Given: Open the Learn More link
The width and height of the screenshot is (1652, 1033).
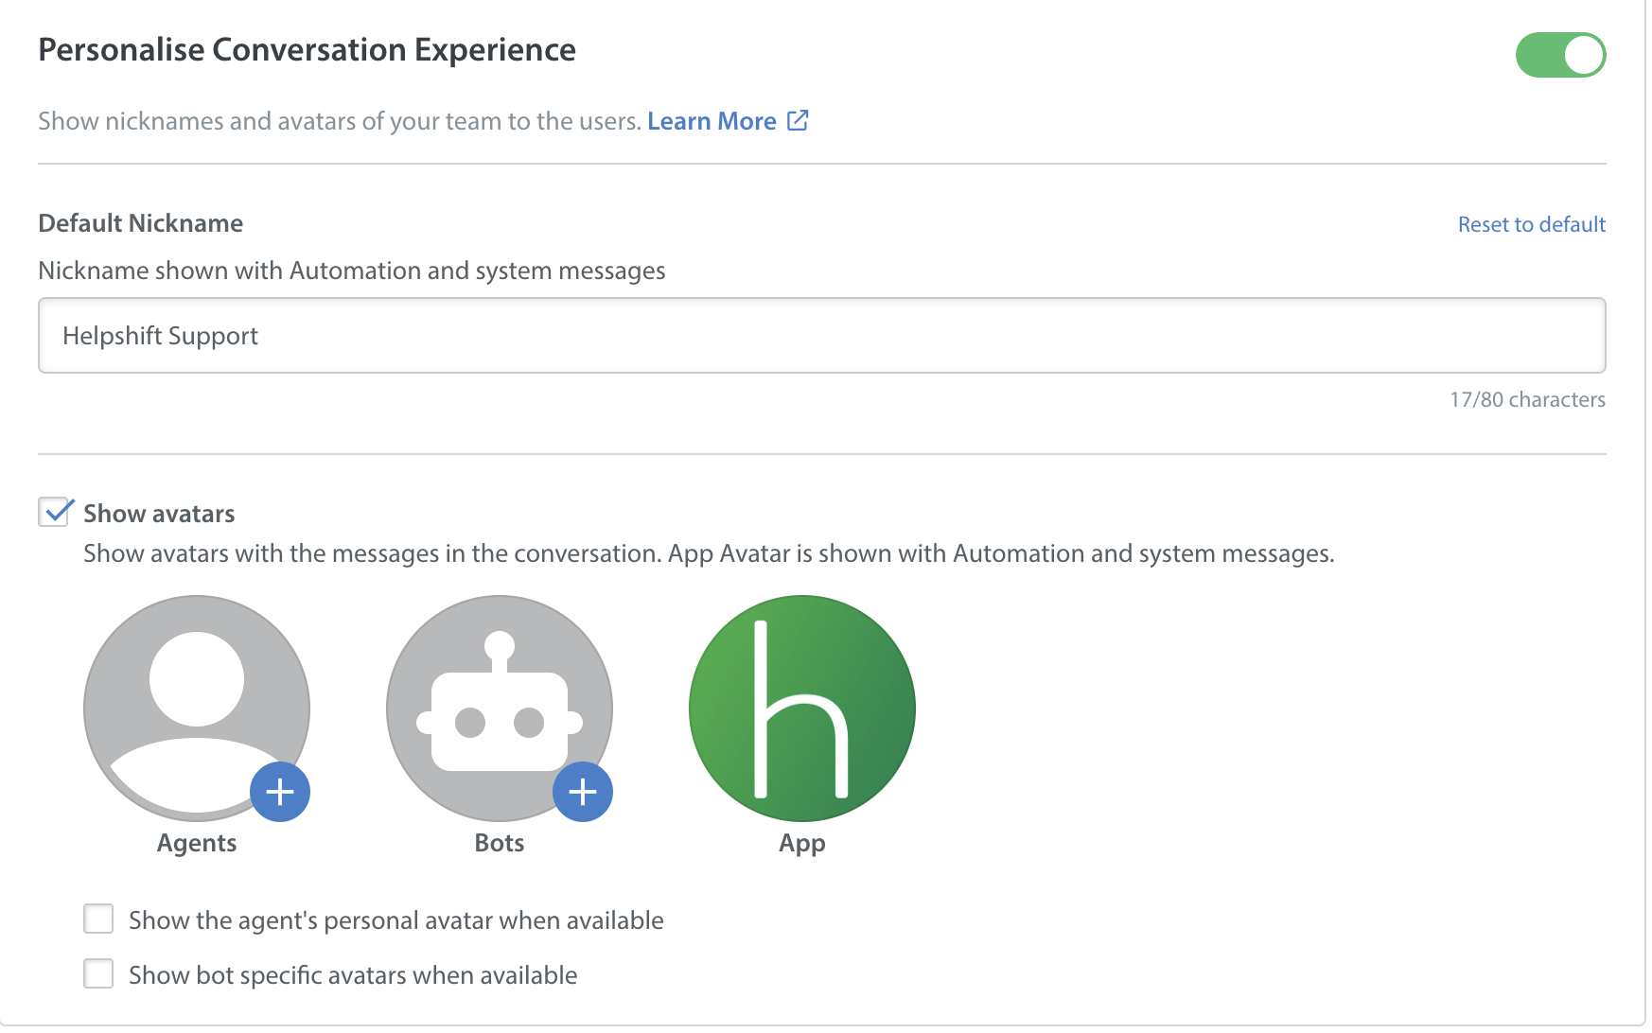Looking at the screenshot, I should pos(712,121).
